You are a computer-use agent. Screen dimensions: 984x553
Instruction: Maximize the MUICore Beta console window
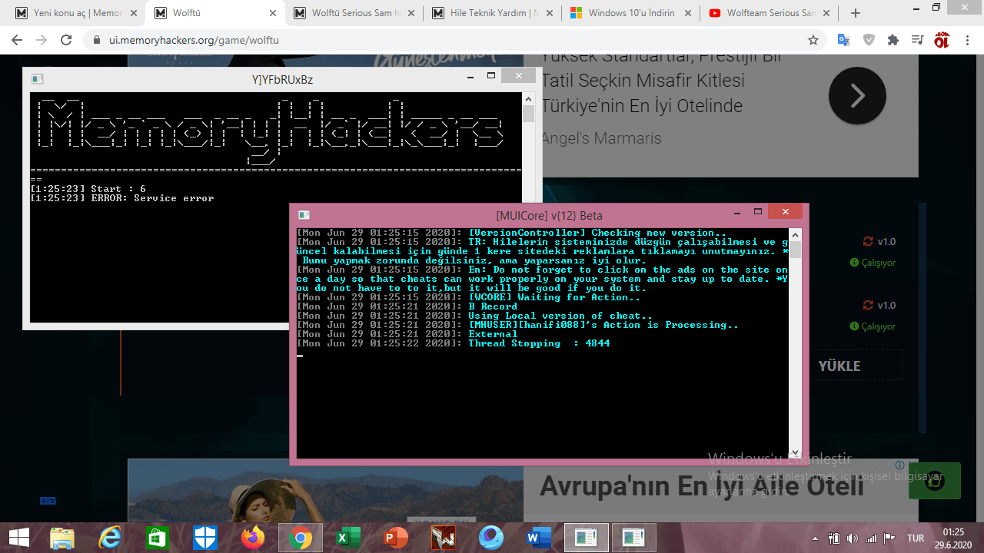[x=758, y=212]
